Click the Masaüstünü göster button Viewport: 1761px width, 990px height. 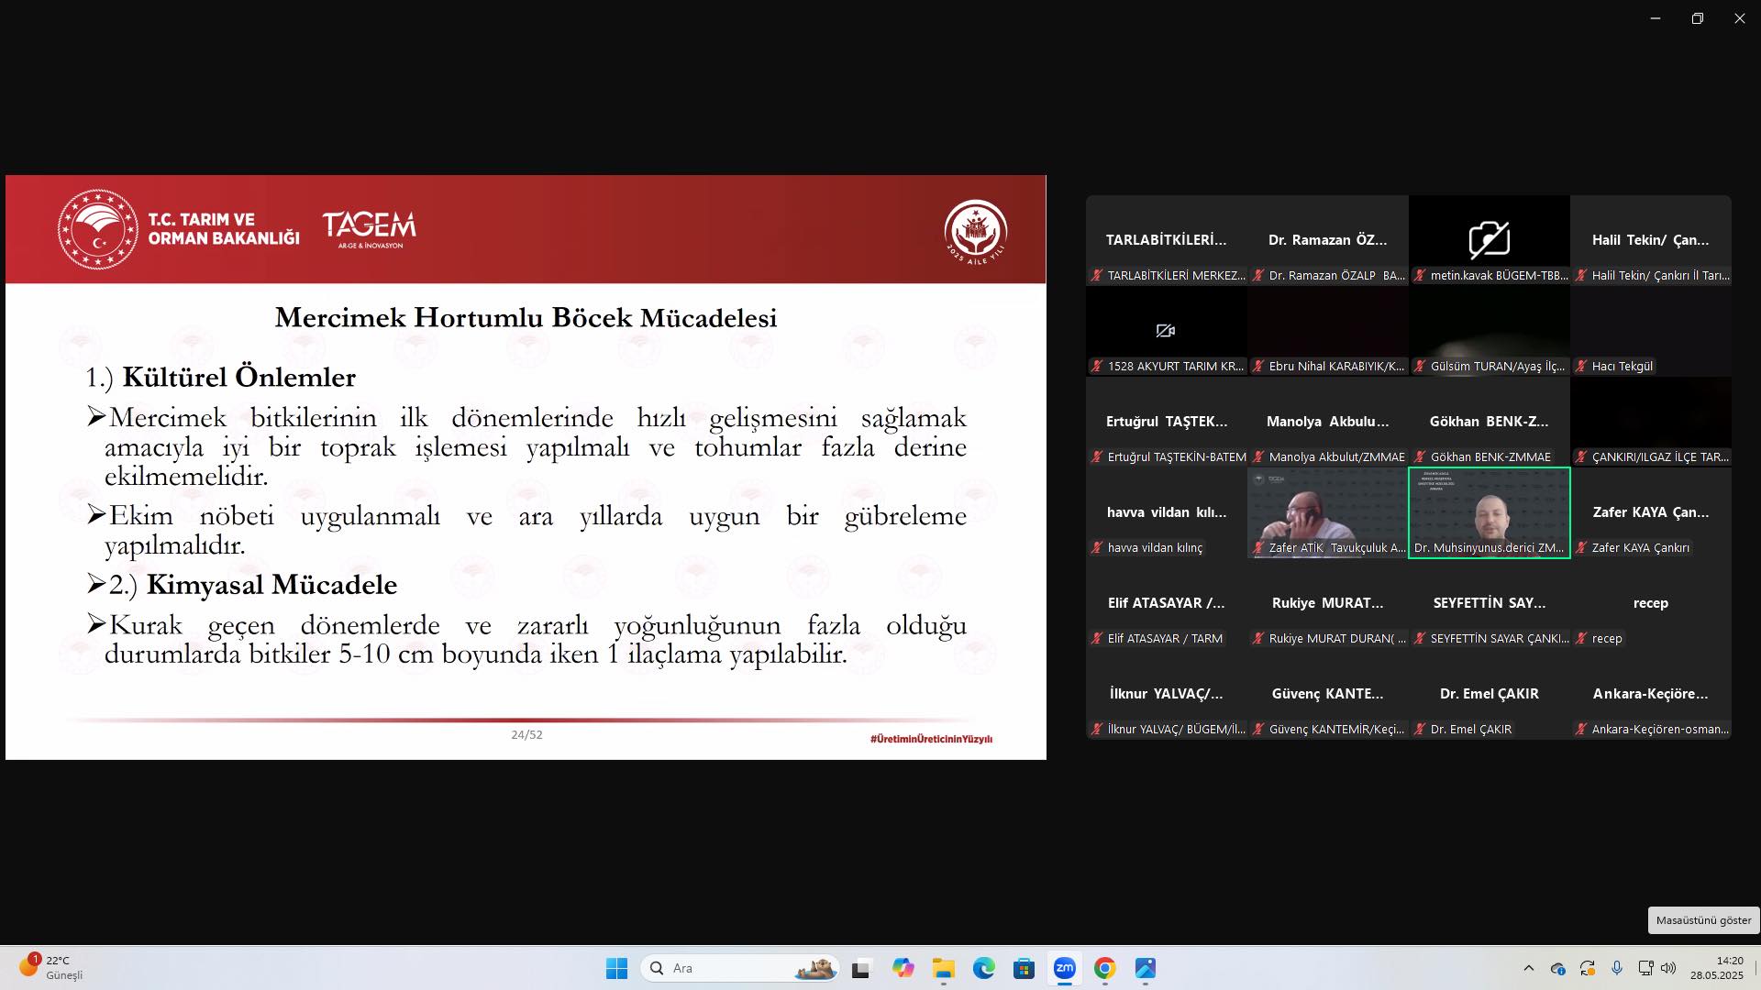coord(1703,920)
